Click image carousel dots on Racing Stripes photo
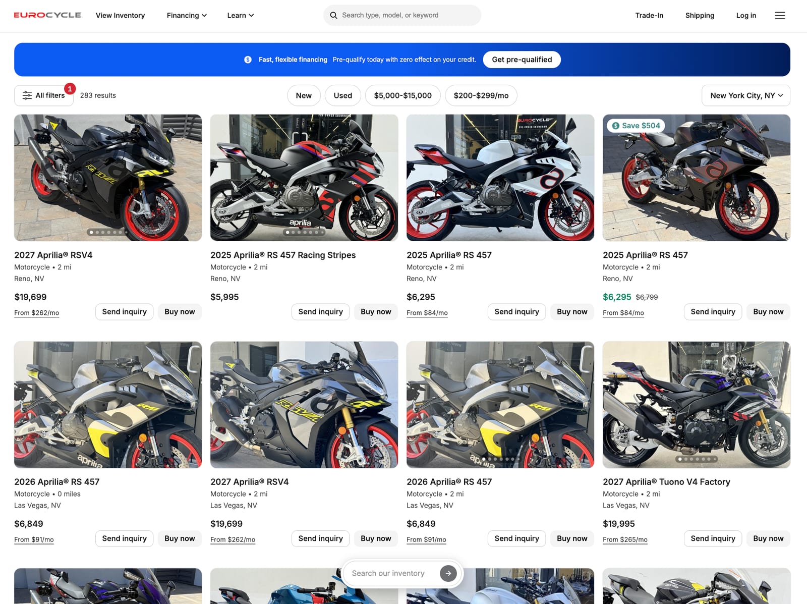The width and height of the screenshot is (807, 604). tap(304, 232)
